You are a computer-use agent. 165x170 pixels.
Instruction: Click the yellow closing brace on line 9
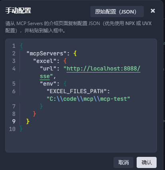point(28,121)
